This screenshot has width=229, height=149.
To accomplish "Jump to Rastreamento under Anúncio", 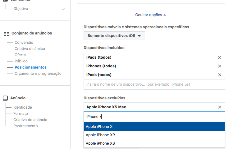I will click(x=25, y=126).
